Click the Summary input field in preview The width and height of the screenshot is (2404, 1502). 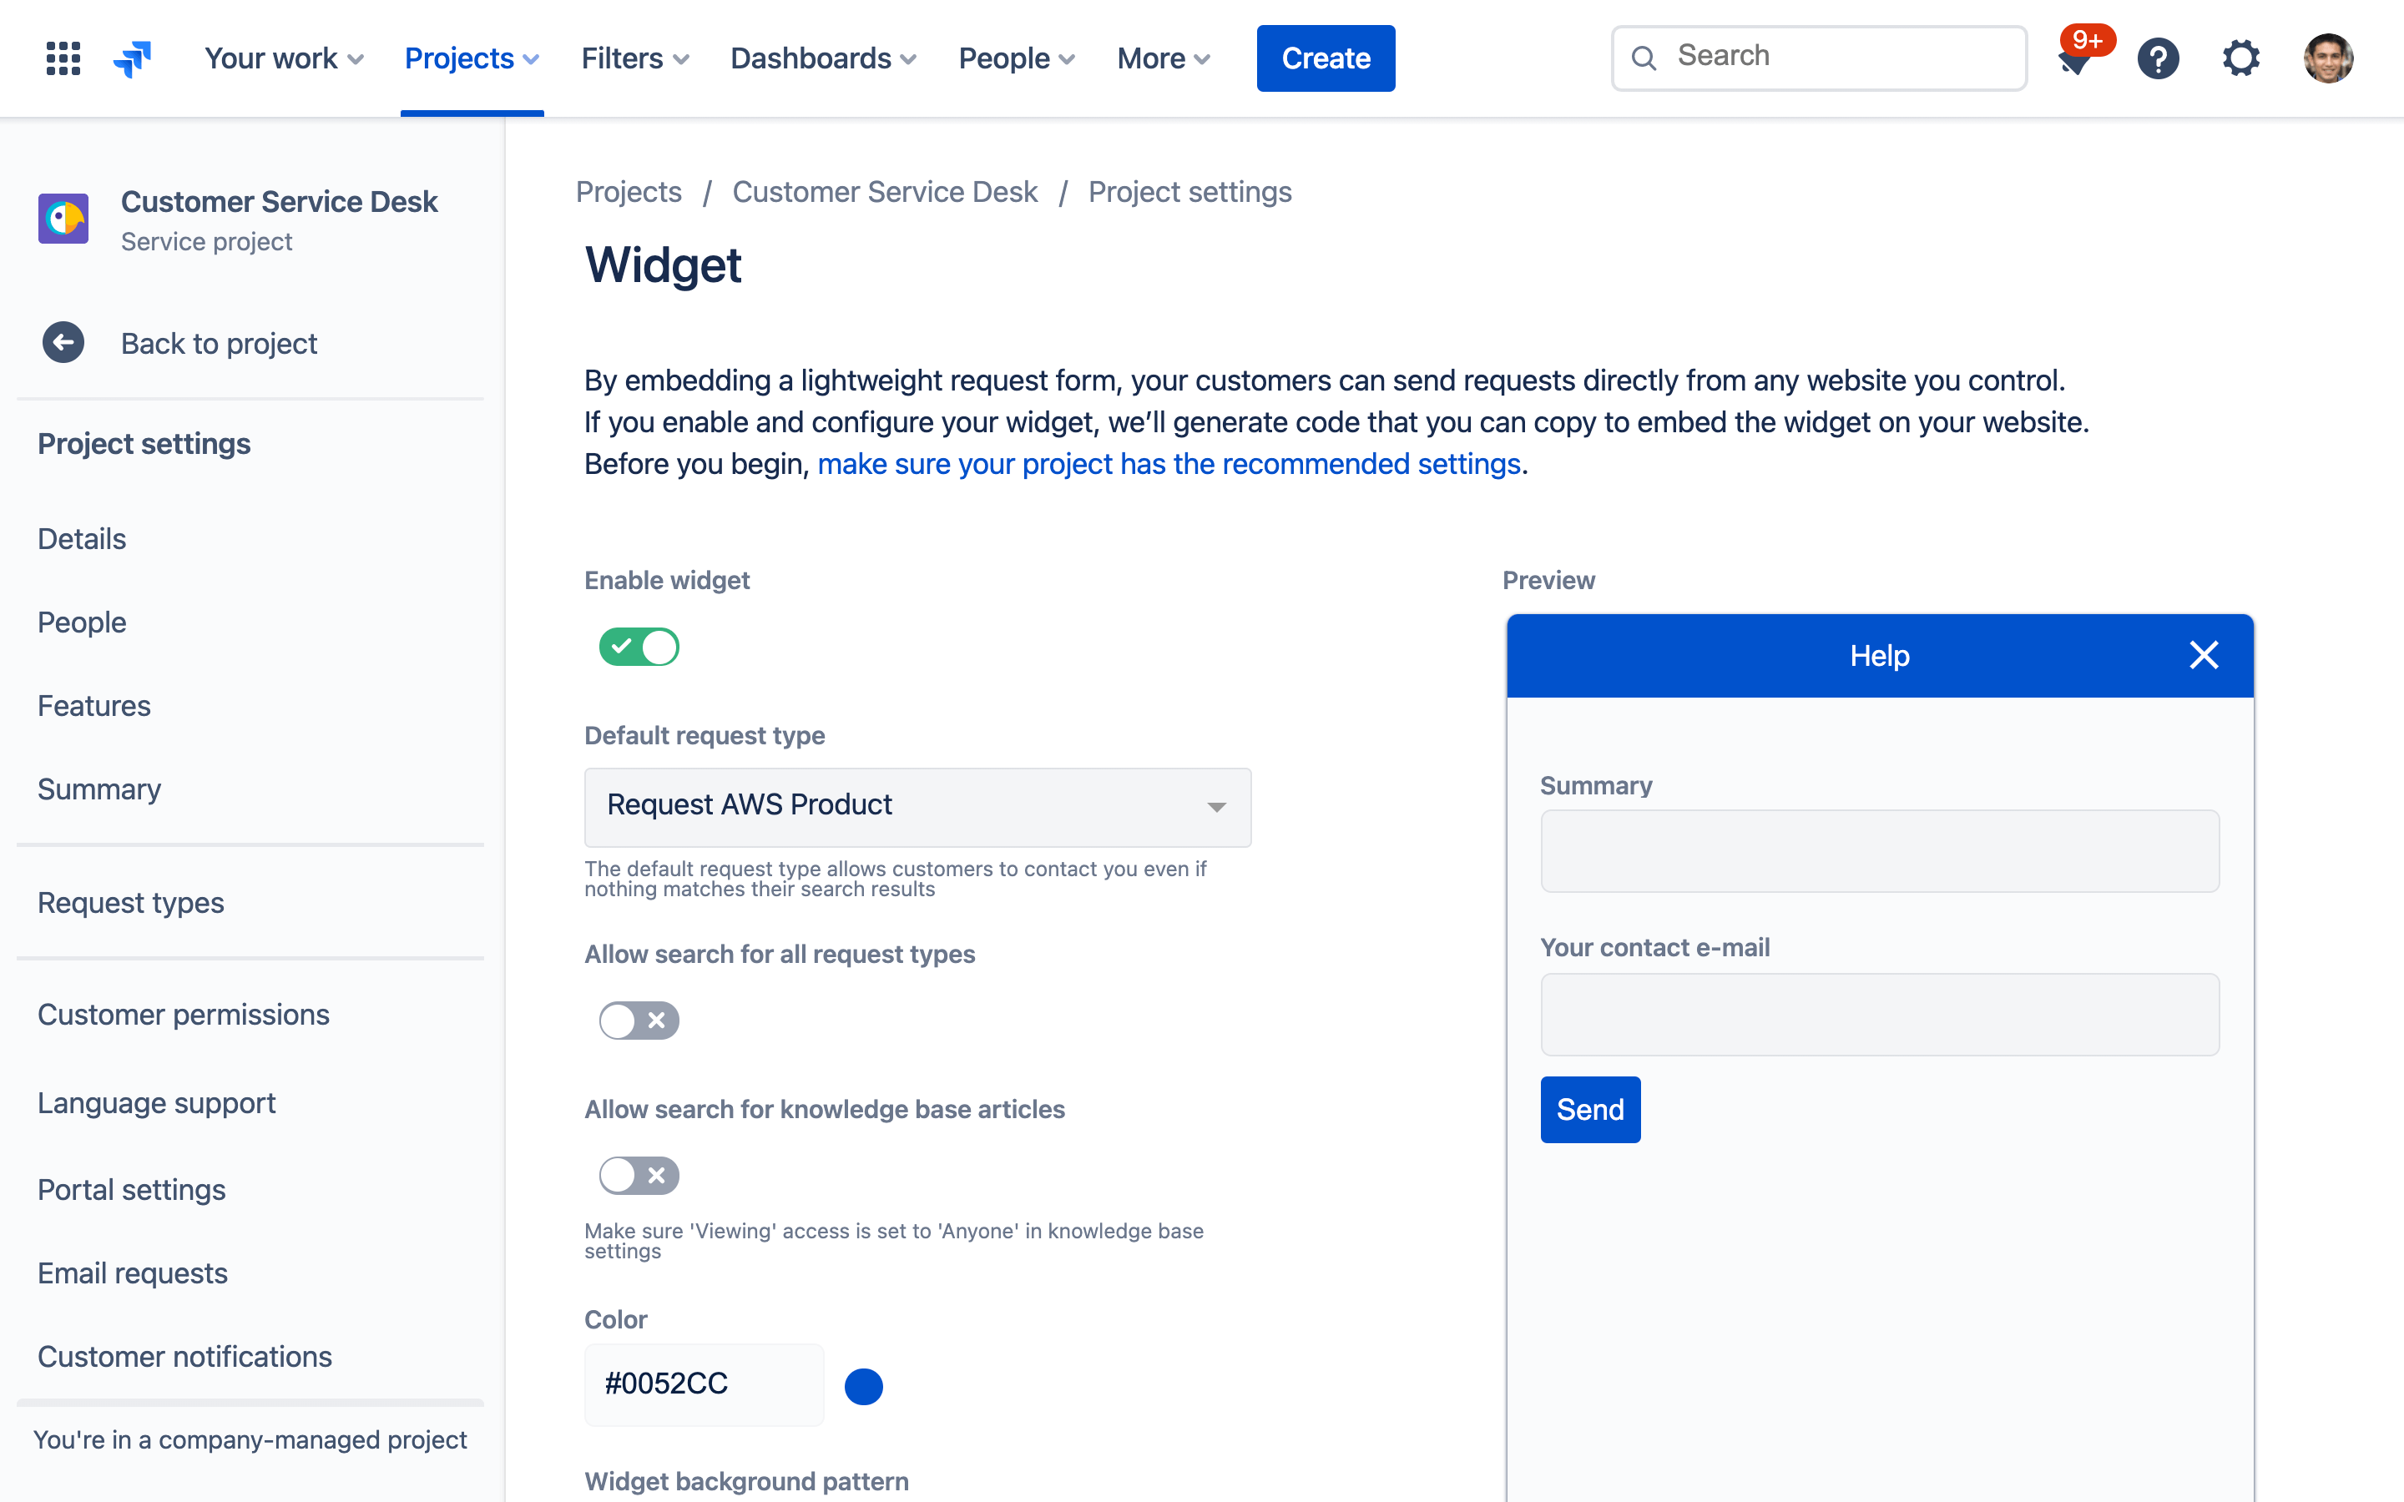pyautogui.click(x=1880, y=848)
